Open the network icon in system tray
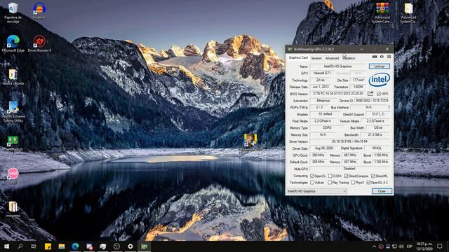449x252 pixels. pyautogui.click(x=394, y=246)
